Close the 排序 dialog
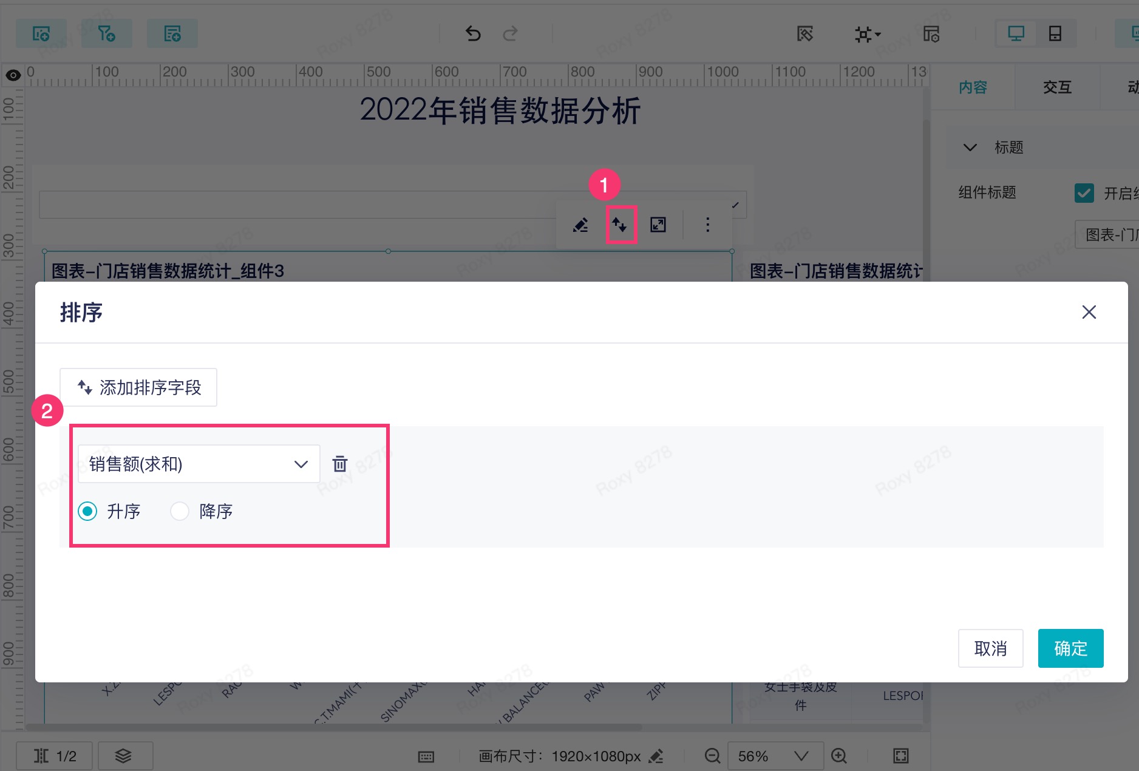The width and height of the screenshot is (1139, 771). pyautogui.click(x=1089, y=312)
